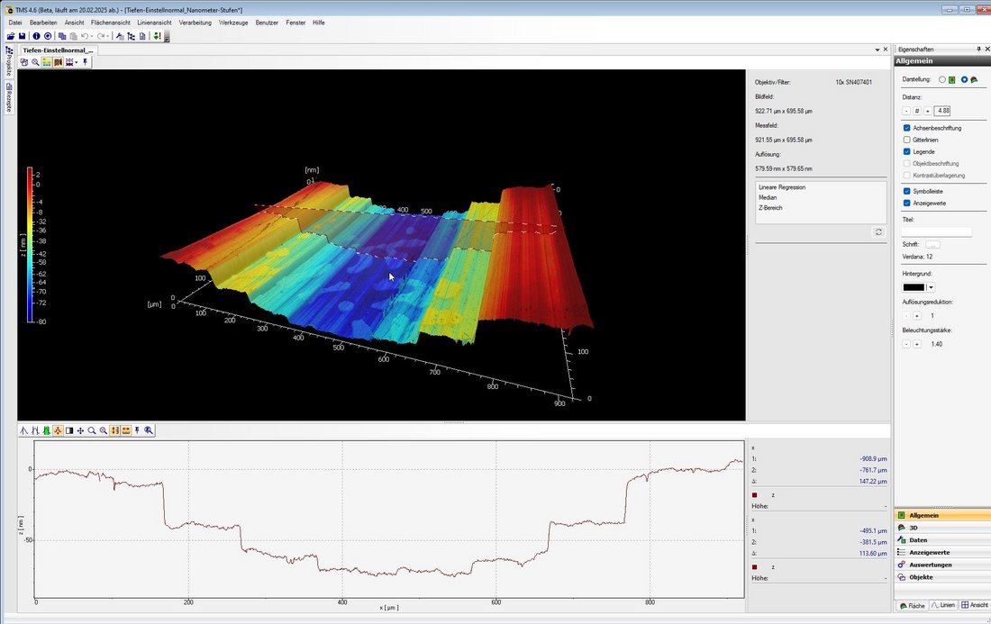Switch to the Linien tab at bottom right
The width and height of the screenshot is (991, 624).
[x=944, y=605]
